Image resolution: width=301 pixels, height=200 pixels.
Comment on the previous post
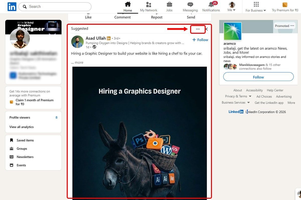click(122, 17)
